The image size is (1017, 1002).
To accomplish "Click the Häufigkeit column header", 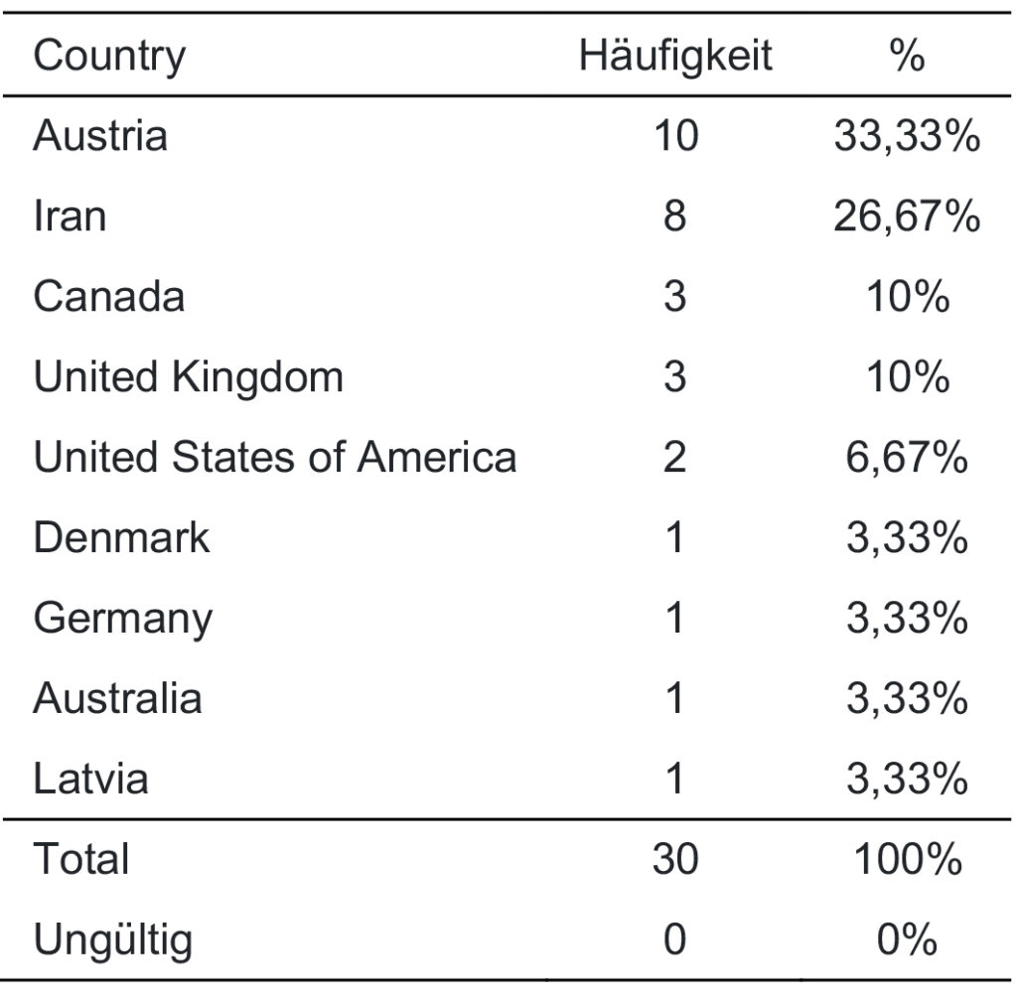I will [x=675, y=57].
